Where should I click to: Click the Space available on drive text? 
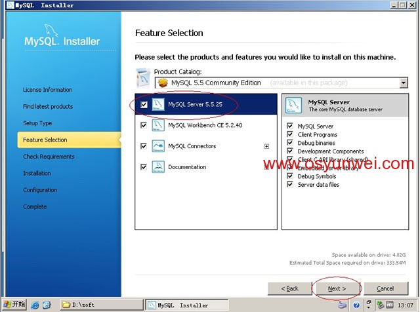coord(369,255)
